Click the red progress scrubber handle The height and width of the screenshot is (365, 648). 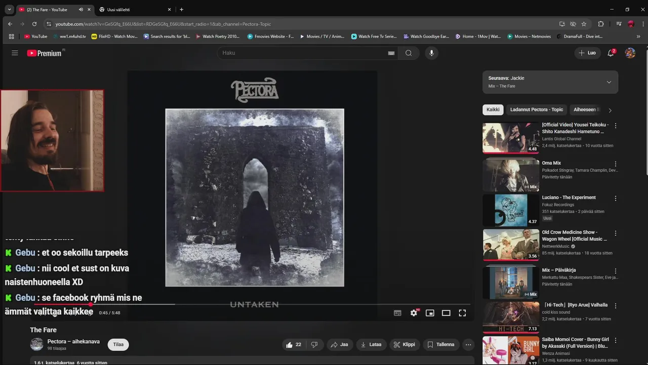pyautogui.click(x=91, y=304)
